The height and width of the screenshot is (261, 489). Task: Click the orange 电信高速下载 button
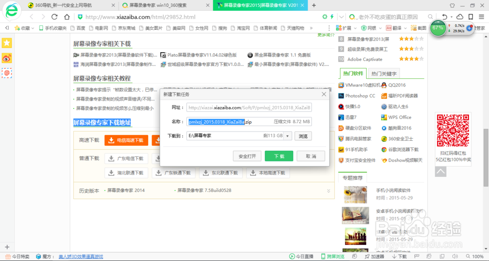coord(126,140)
